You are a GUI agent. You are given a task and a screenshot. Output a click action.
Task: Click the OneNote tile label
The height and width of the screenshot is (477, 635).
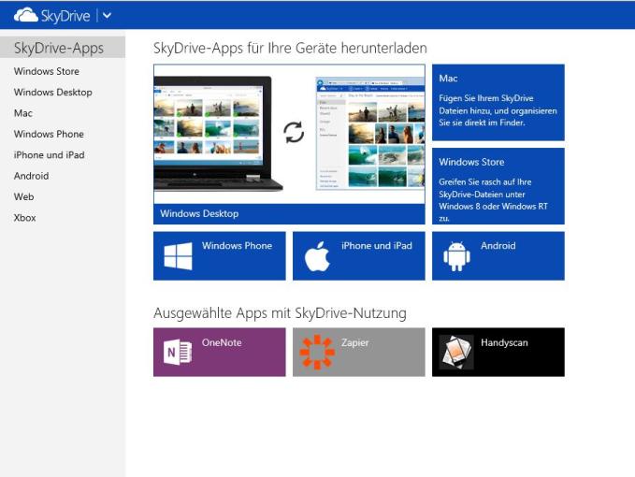[x=222, y=342]
